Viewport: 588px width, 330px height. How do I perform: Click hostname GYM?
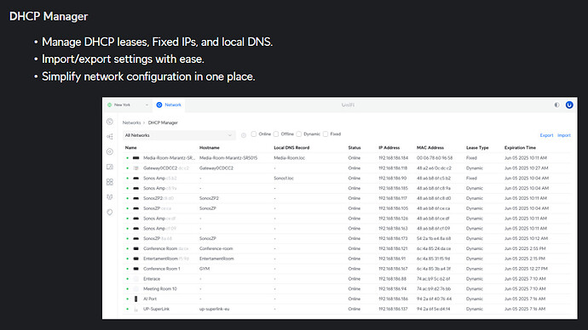click(x=205, y=269)
